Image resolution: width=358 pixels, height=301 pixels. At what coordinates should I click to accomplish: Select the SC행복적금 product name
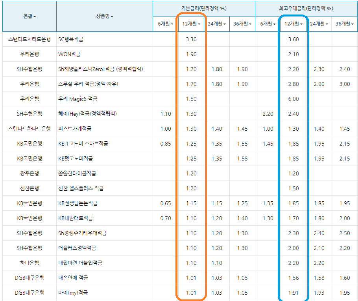71,39
